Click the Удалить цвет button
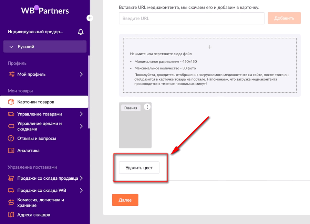The height and width of the screenshot is (224, 310). click(139, 168)
